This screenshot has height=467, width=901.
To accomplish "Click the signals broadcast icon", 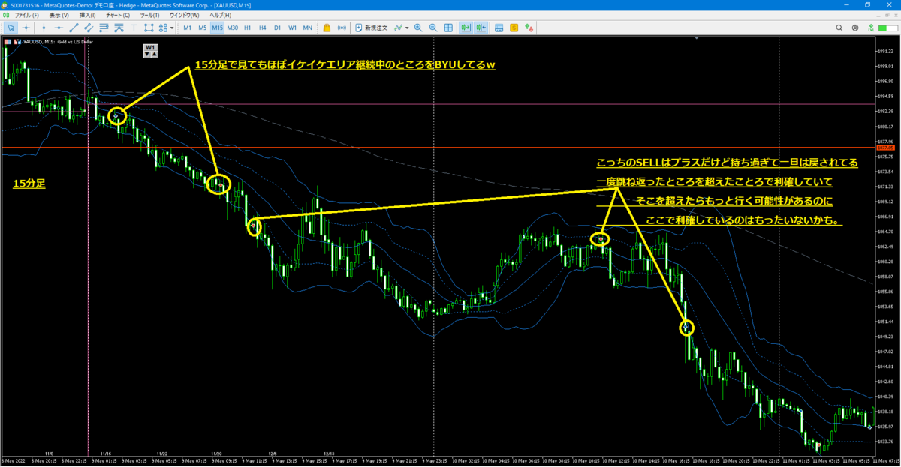I will coord(342,28).
